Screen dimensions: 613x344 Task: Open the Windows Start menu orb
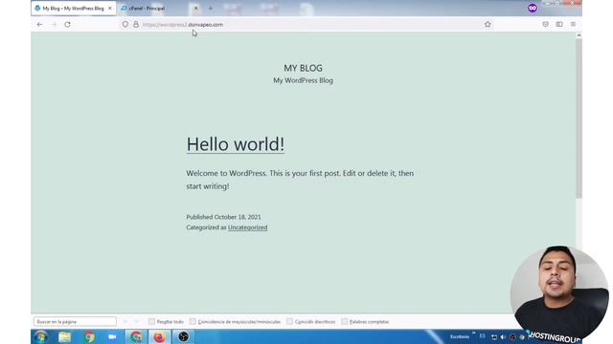(x=40, y=336)
